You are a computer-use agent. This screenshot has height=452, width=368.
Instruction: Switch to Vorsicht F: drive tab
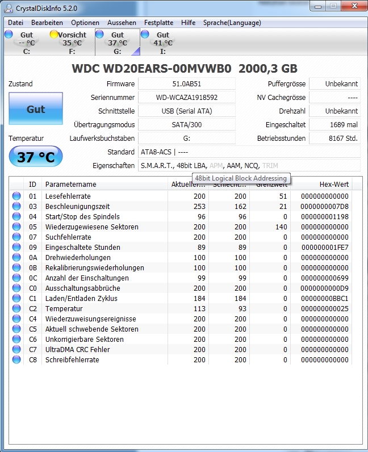pos(72,43)
